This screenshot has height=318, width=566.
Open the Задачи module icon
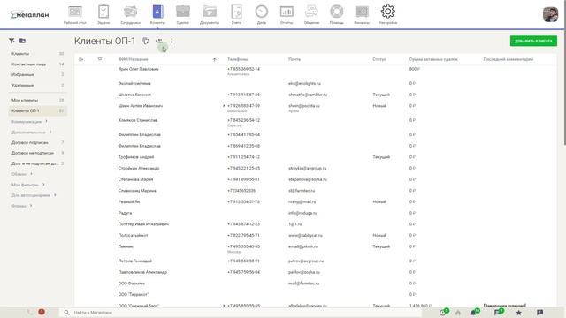coord(103,14)
